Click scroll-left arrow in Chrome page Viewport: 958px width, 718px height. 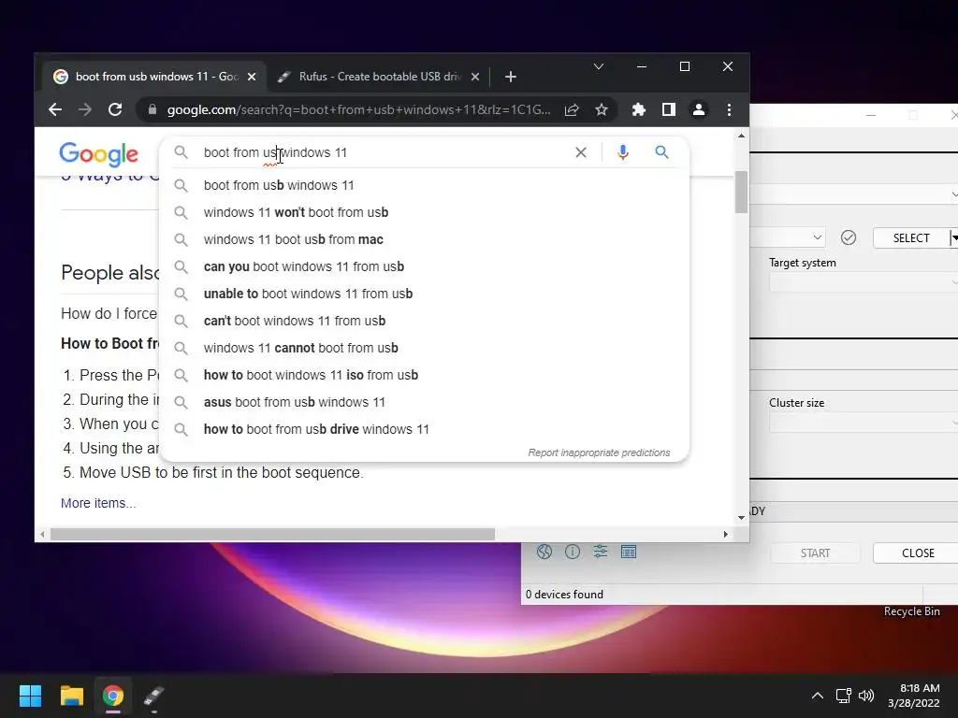point(42,534)
